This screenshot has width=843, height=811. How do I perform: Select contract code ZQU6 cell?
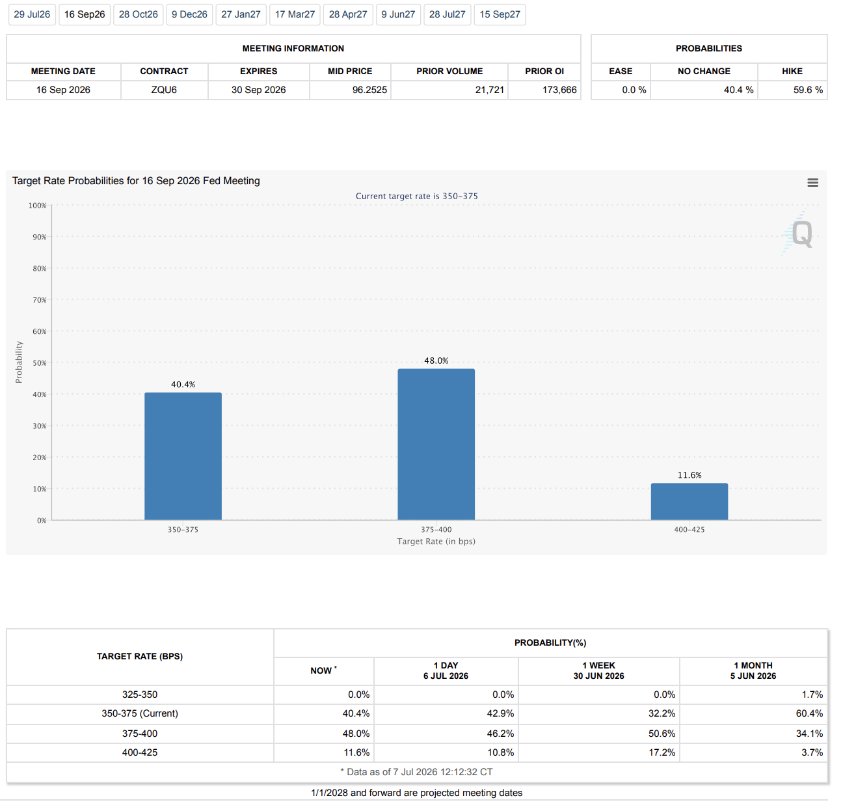[x=164, y=90]
